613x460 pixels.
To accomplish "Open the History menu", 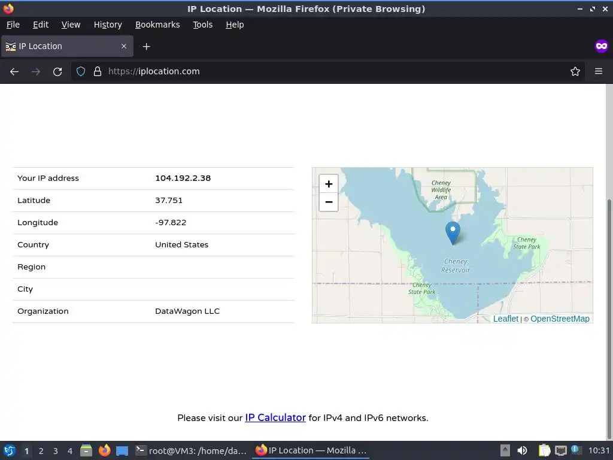I will [x=108, y=25].
